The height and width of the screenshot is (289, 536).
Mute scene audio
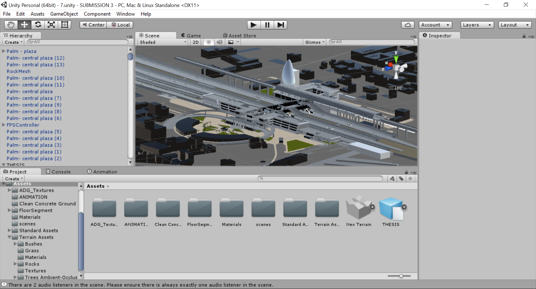219,42
